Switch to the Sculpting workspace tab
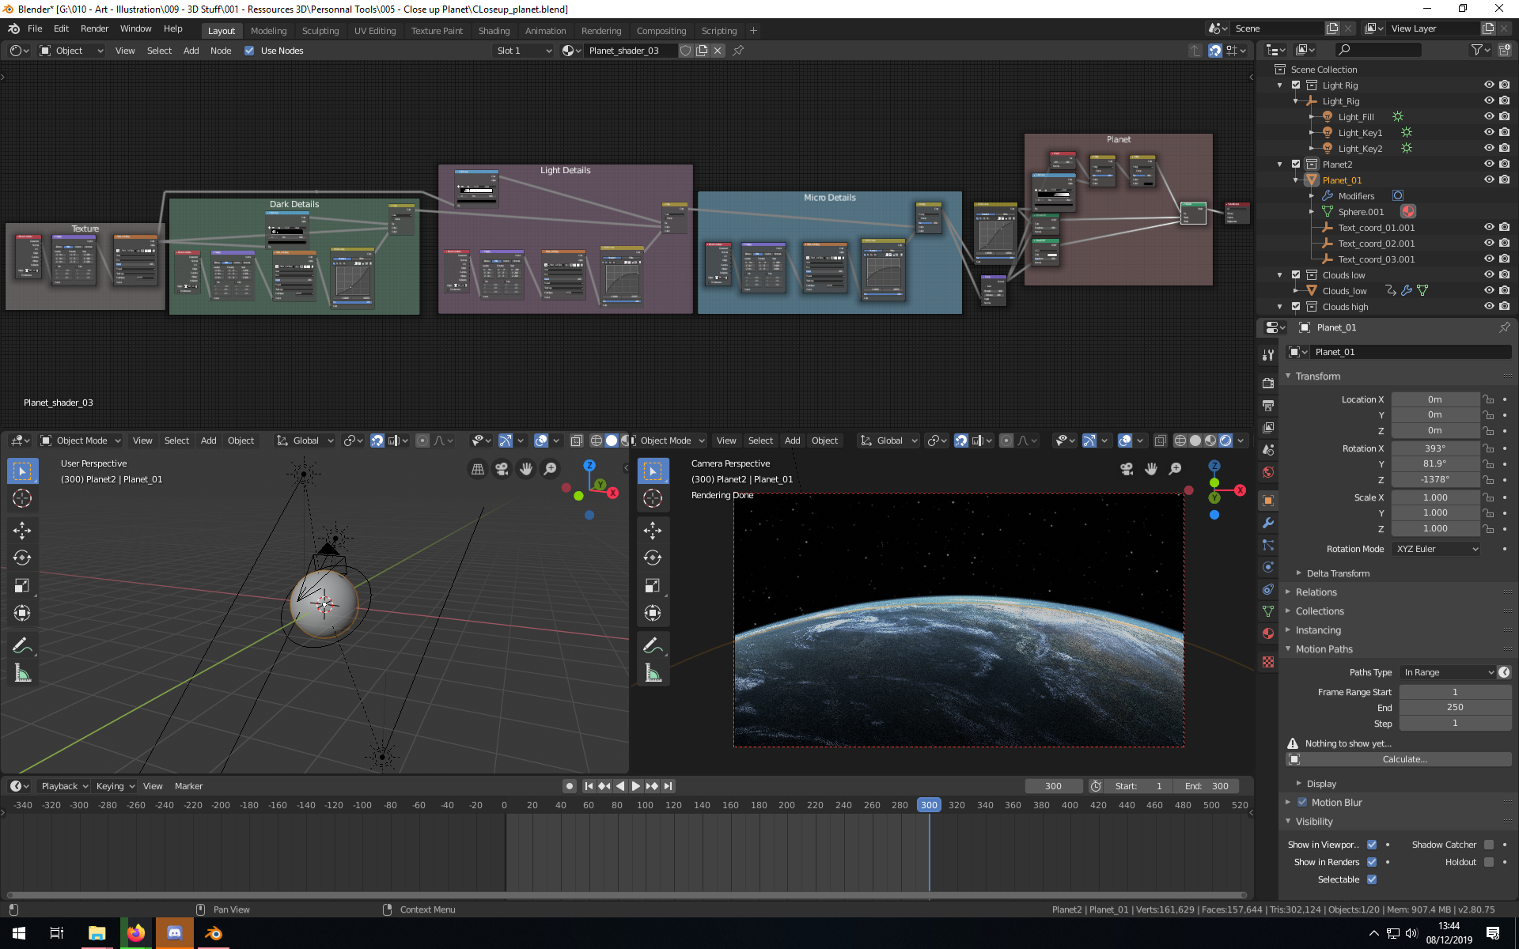Image resolution: width=1519 pixels, height=949 pixels. pos(320,31)
